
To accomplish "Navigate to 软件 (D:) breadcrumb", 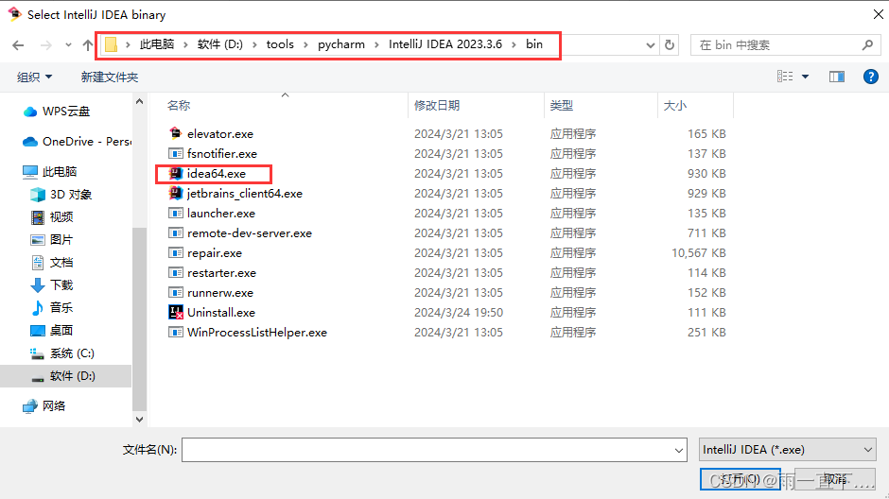I will pyautogui.click(x=220, y=44).
